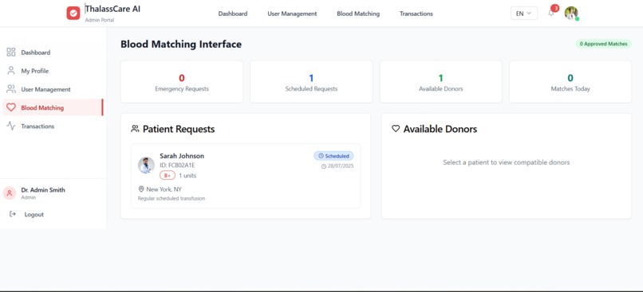Click Sarah Johnson's patient photo
The height and width of the screenshot is (292, 643).
point(146,165)
